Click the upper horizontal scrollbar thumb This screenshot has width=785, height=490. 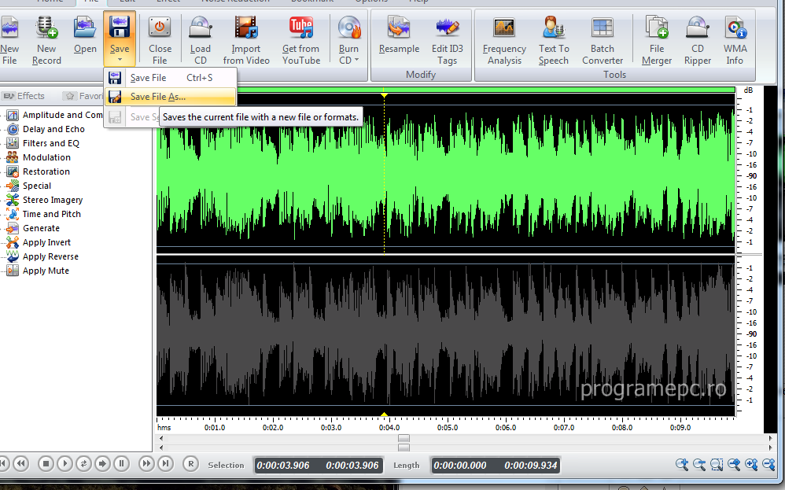tap(404, 438)
